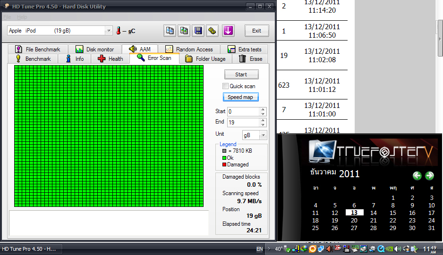Click the Exit button
Image resolution: width=443 pixels, height=255 pixels.
(256, 31)
